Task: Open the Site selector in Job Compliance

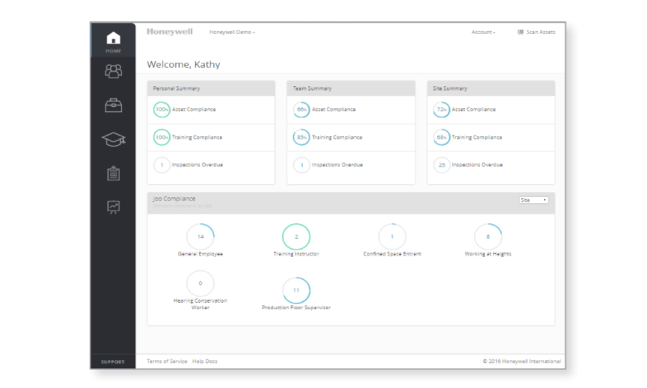Action: pyautogui.click(x=534, y=200)
